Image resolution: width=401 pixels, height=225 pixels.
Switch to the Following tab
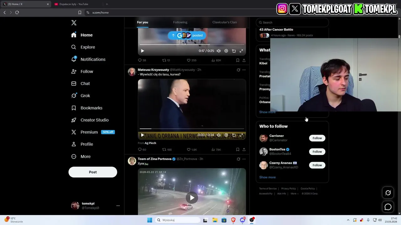pos(180,22)
